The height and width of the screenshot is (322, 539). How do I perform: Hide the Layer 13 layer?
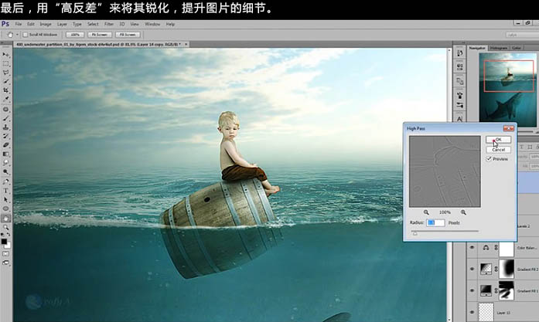[x=472, y=312]
